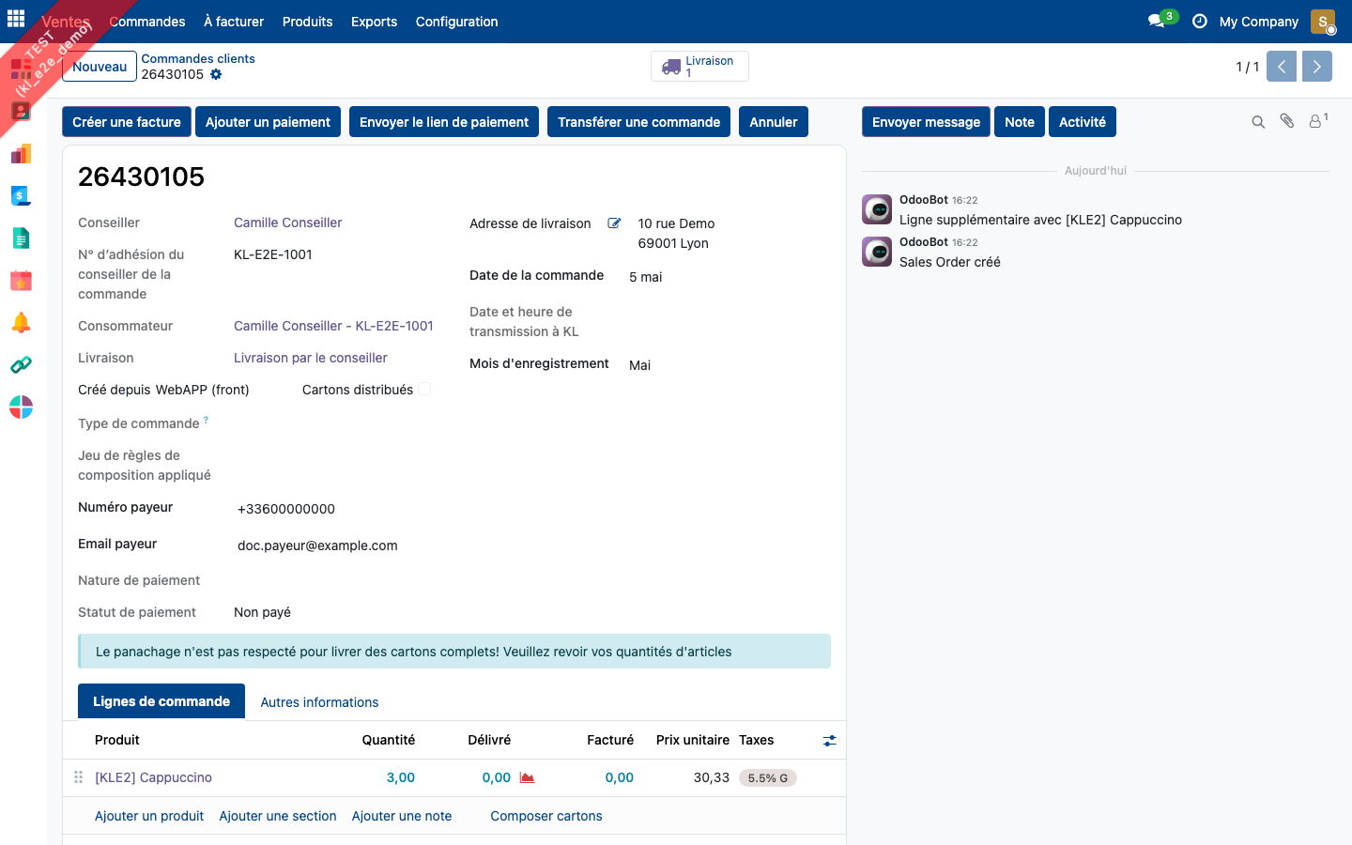Image resolution: width=1352 pixels, height=845 pixels.
Task: Toggle the Cartons distribués checkbox
Action: pos(424,389)
